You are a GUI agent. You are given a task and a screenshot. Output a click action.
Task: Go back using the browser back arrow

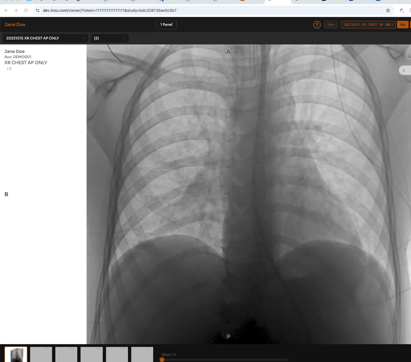coord(6,10)
